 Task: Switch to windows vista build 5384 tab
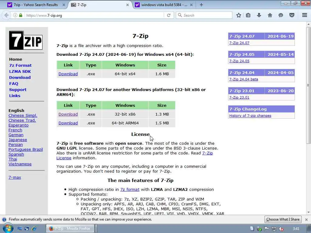164,5
